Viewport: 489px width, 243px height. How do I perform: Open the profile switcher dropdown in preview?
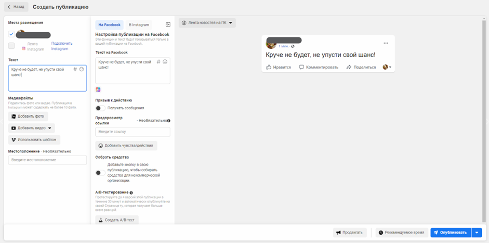387,67
